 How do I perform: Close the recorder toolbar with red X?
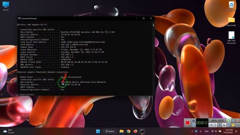(x=238, y=121)
